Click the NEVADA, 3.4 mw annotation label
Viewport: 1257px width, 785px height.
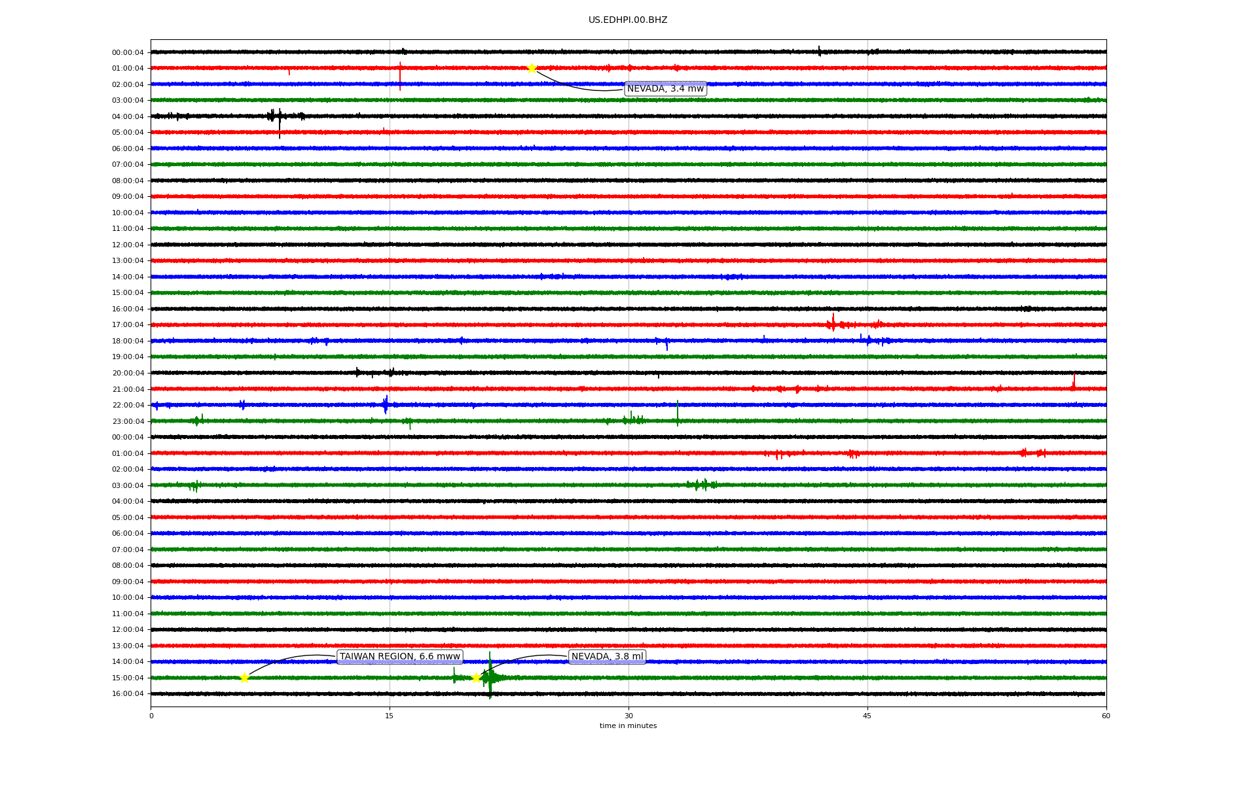(x=665, y=89)
